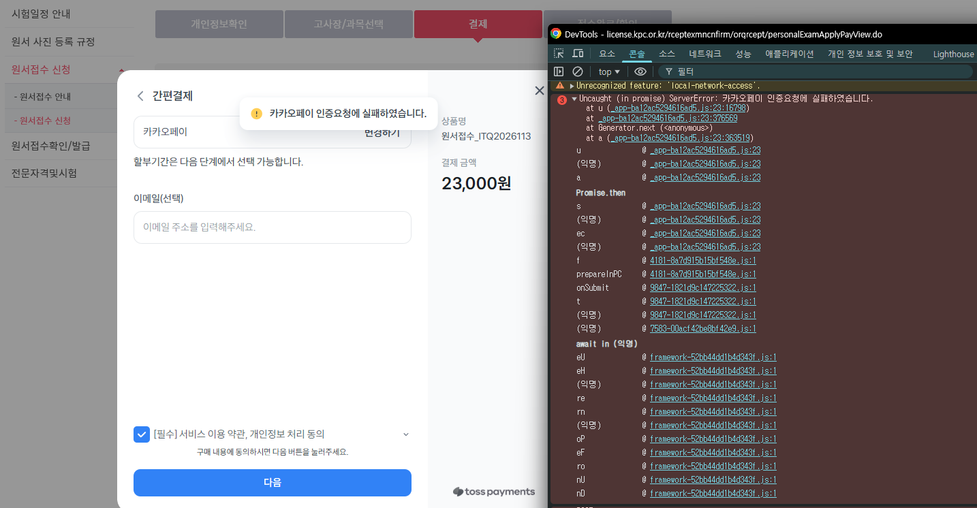Open the 애플리케이션 DevTools tab
Viewport: 977px width, 508px height.
[x=790, y=54]
